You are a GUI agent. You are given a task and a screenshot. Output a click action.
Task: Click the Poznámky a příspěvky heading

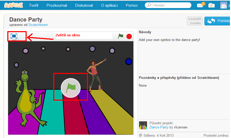[x=179, y=78]
